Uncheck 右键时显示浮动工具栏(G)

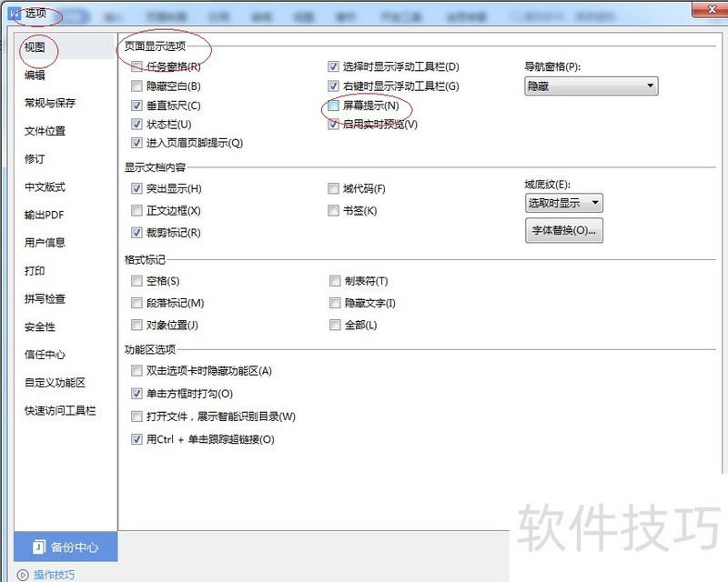pyautogui.click(x=333, y=85)
